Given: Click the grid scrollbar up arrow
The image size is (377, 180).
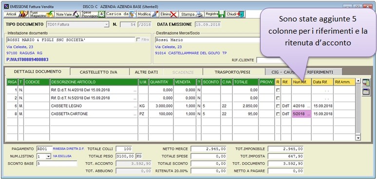Looking at the screenshot, I should click(358, 81).
